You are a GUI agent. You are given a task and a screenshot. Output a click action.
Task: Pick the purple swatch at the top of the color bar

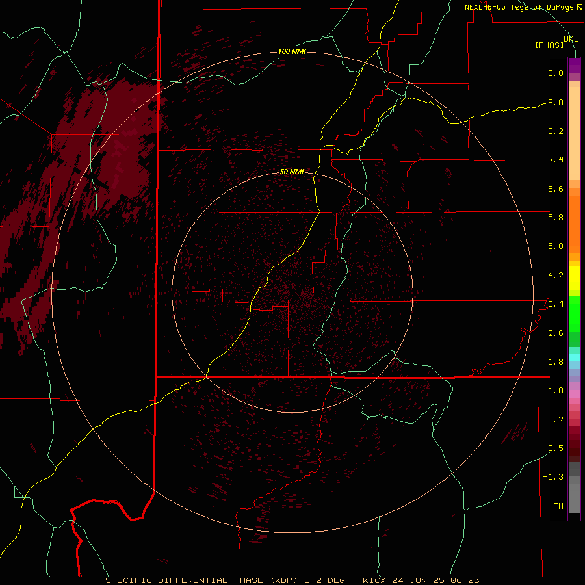tap(574, 65)
